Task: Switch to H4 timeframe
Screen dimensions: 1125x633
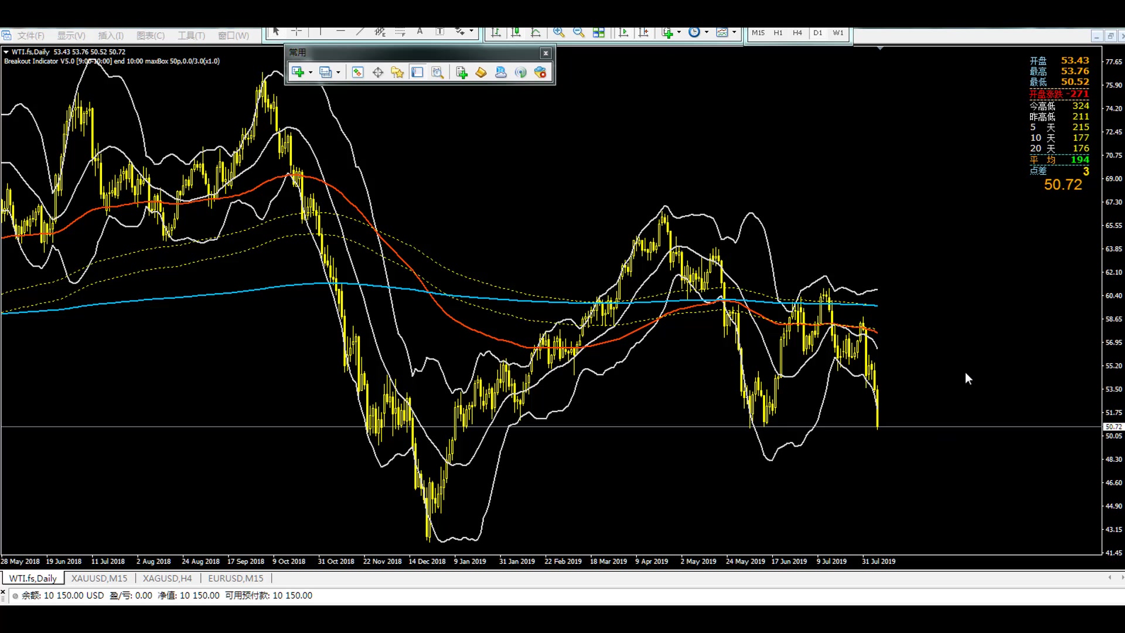Action: pyautogui.click(x=797, y=33)
